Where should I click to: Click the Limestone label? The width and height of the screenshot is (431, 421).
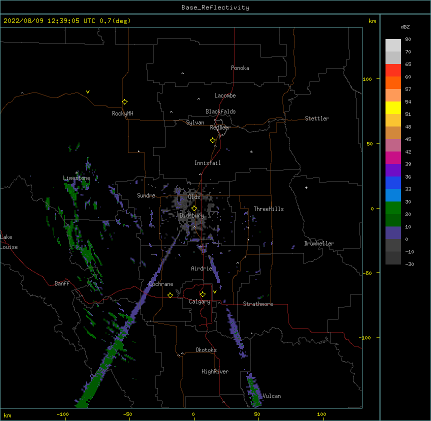point(76,178)
